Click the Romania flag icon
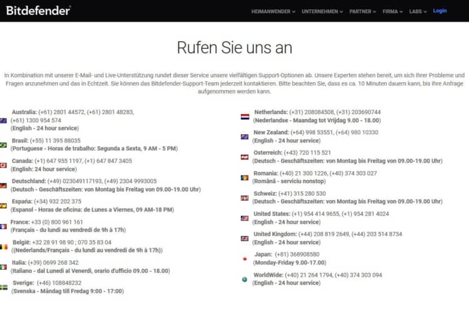Image resolution: width=469 pixels, height=313 pixels. (245, 178)
